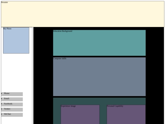Select the "Email:" contact item
Viewport: 165px width, 124px height.
pyautogui.click(x=12, y=99)
